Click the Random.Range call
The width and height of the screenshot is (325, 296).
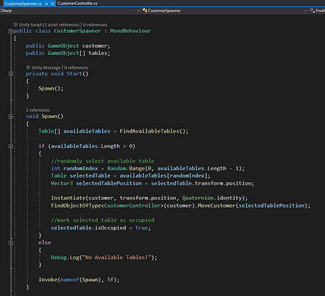pos(176,168)
